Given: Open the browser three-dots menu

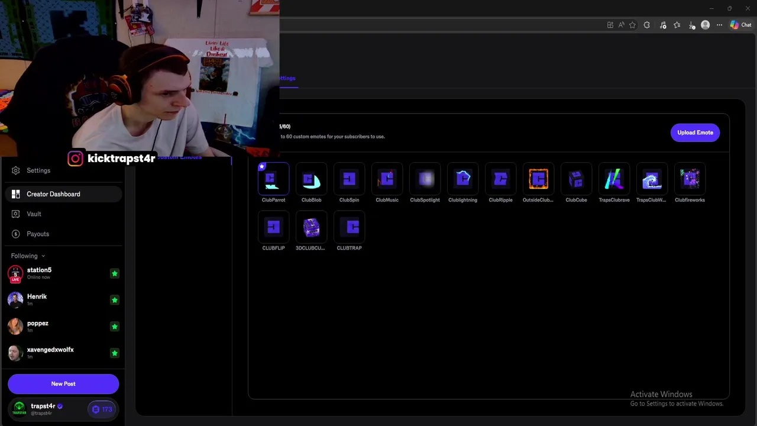Looking at the screenshot, I should (x=719, y=25).
